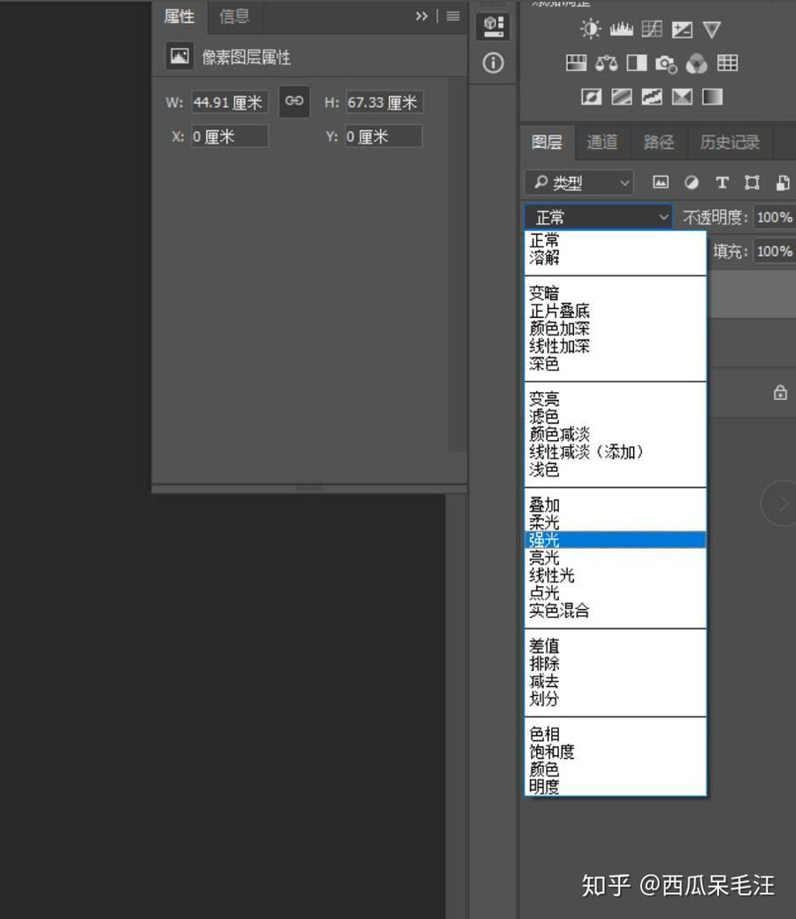Viewport: 796px width, 919px height.
Task: Select 正片叠底 blend mode
Action: coord(616,311)
